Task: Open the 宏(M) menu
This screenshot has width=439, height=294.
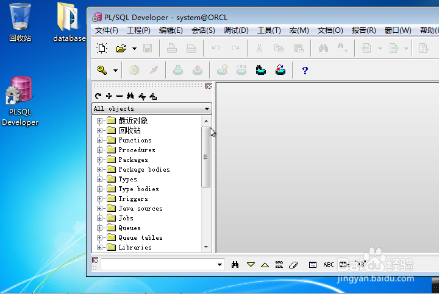Action: coord(299,30)
